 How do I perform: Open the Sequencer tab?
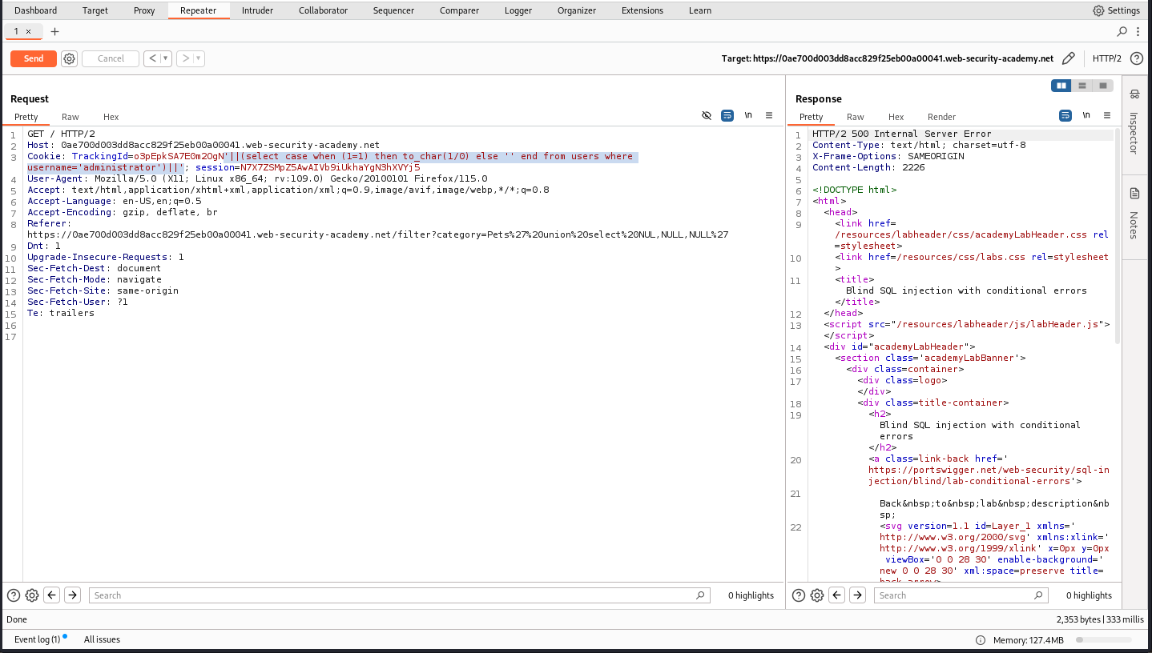[394, 10]
